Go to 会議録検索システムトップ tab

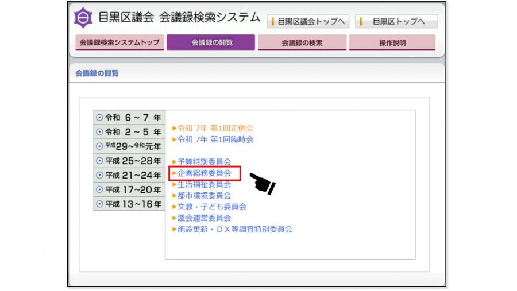click(x=119, y=42)
